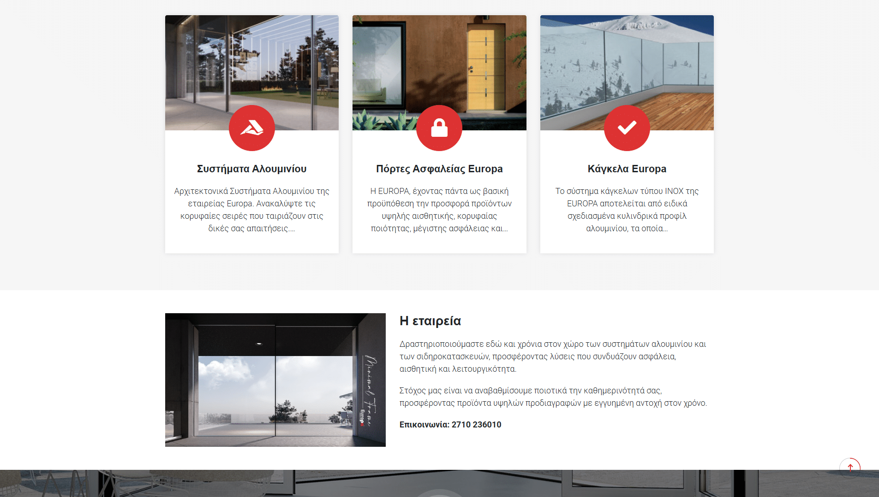Click the paragraph beginning Στόχος μας είναι
The image size is (879, 497).
552,397
